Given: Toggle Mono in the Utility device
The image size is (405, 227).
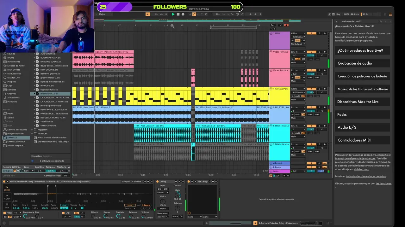Looking at the screenshot, I should [163, 208].
